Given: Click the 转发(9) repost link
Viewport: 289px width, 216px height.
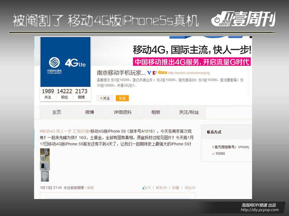Looking at the screenshot, I should 161,188.
